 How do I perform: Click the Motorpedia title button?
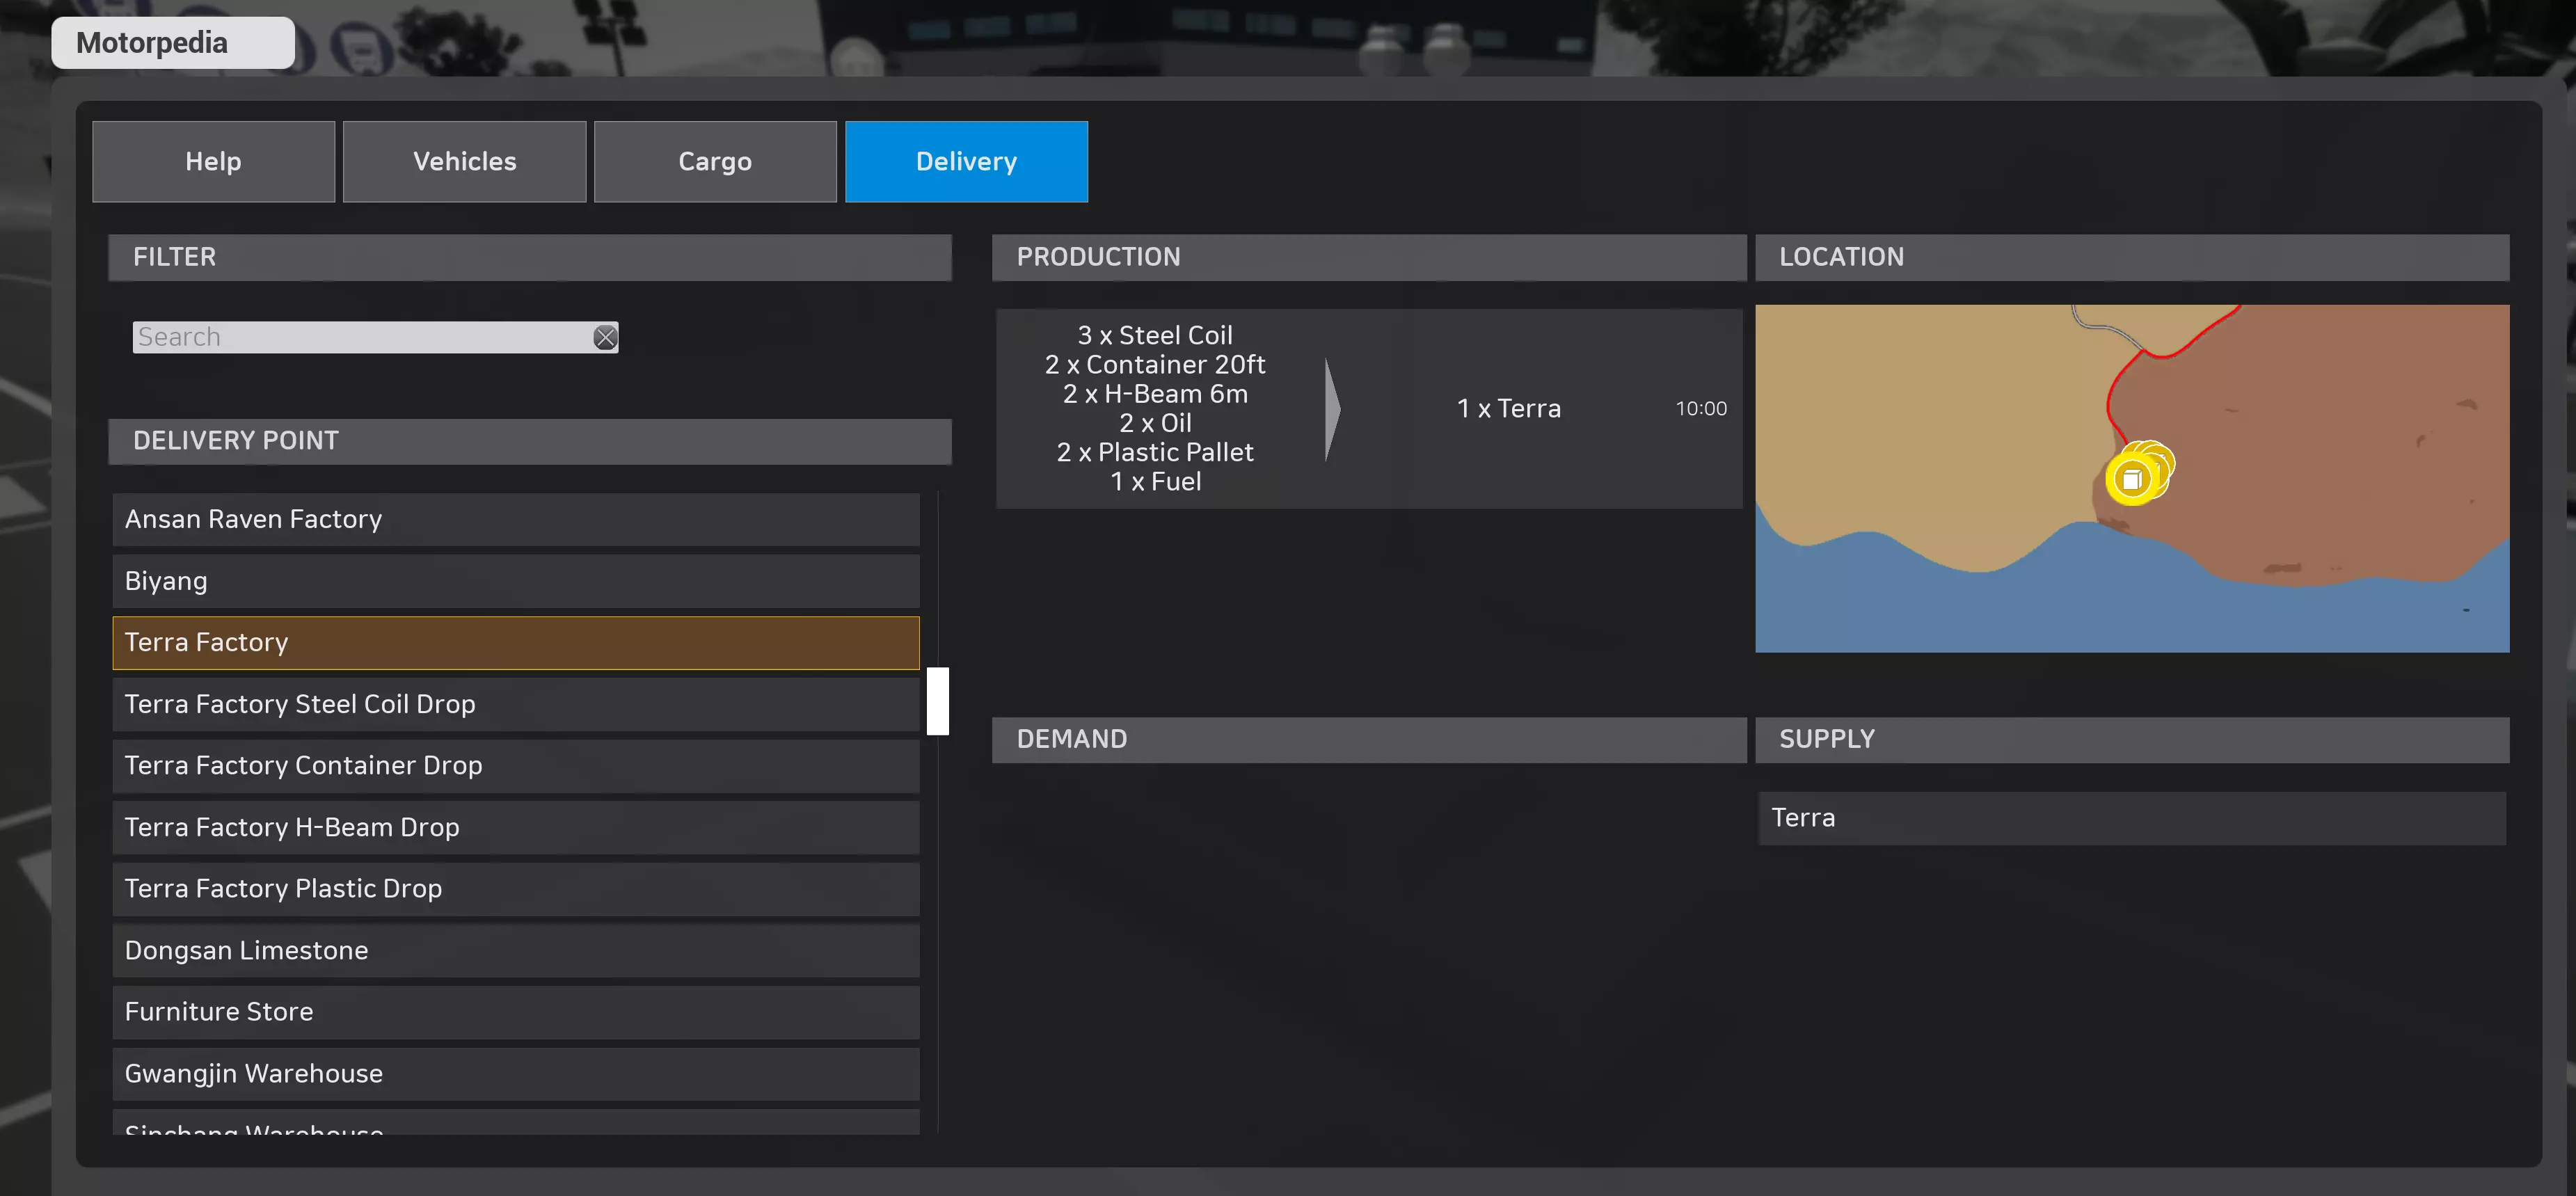[172, 43]
